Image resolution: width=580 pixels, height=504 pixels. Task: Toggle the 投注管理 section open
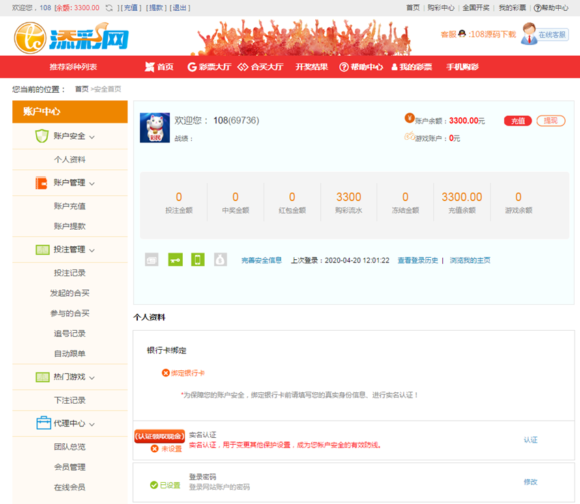[x=68, y=250]
